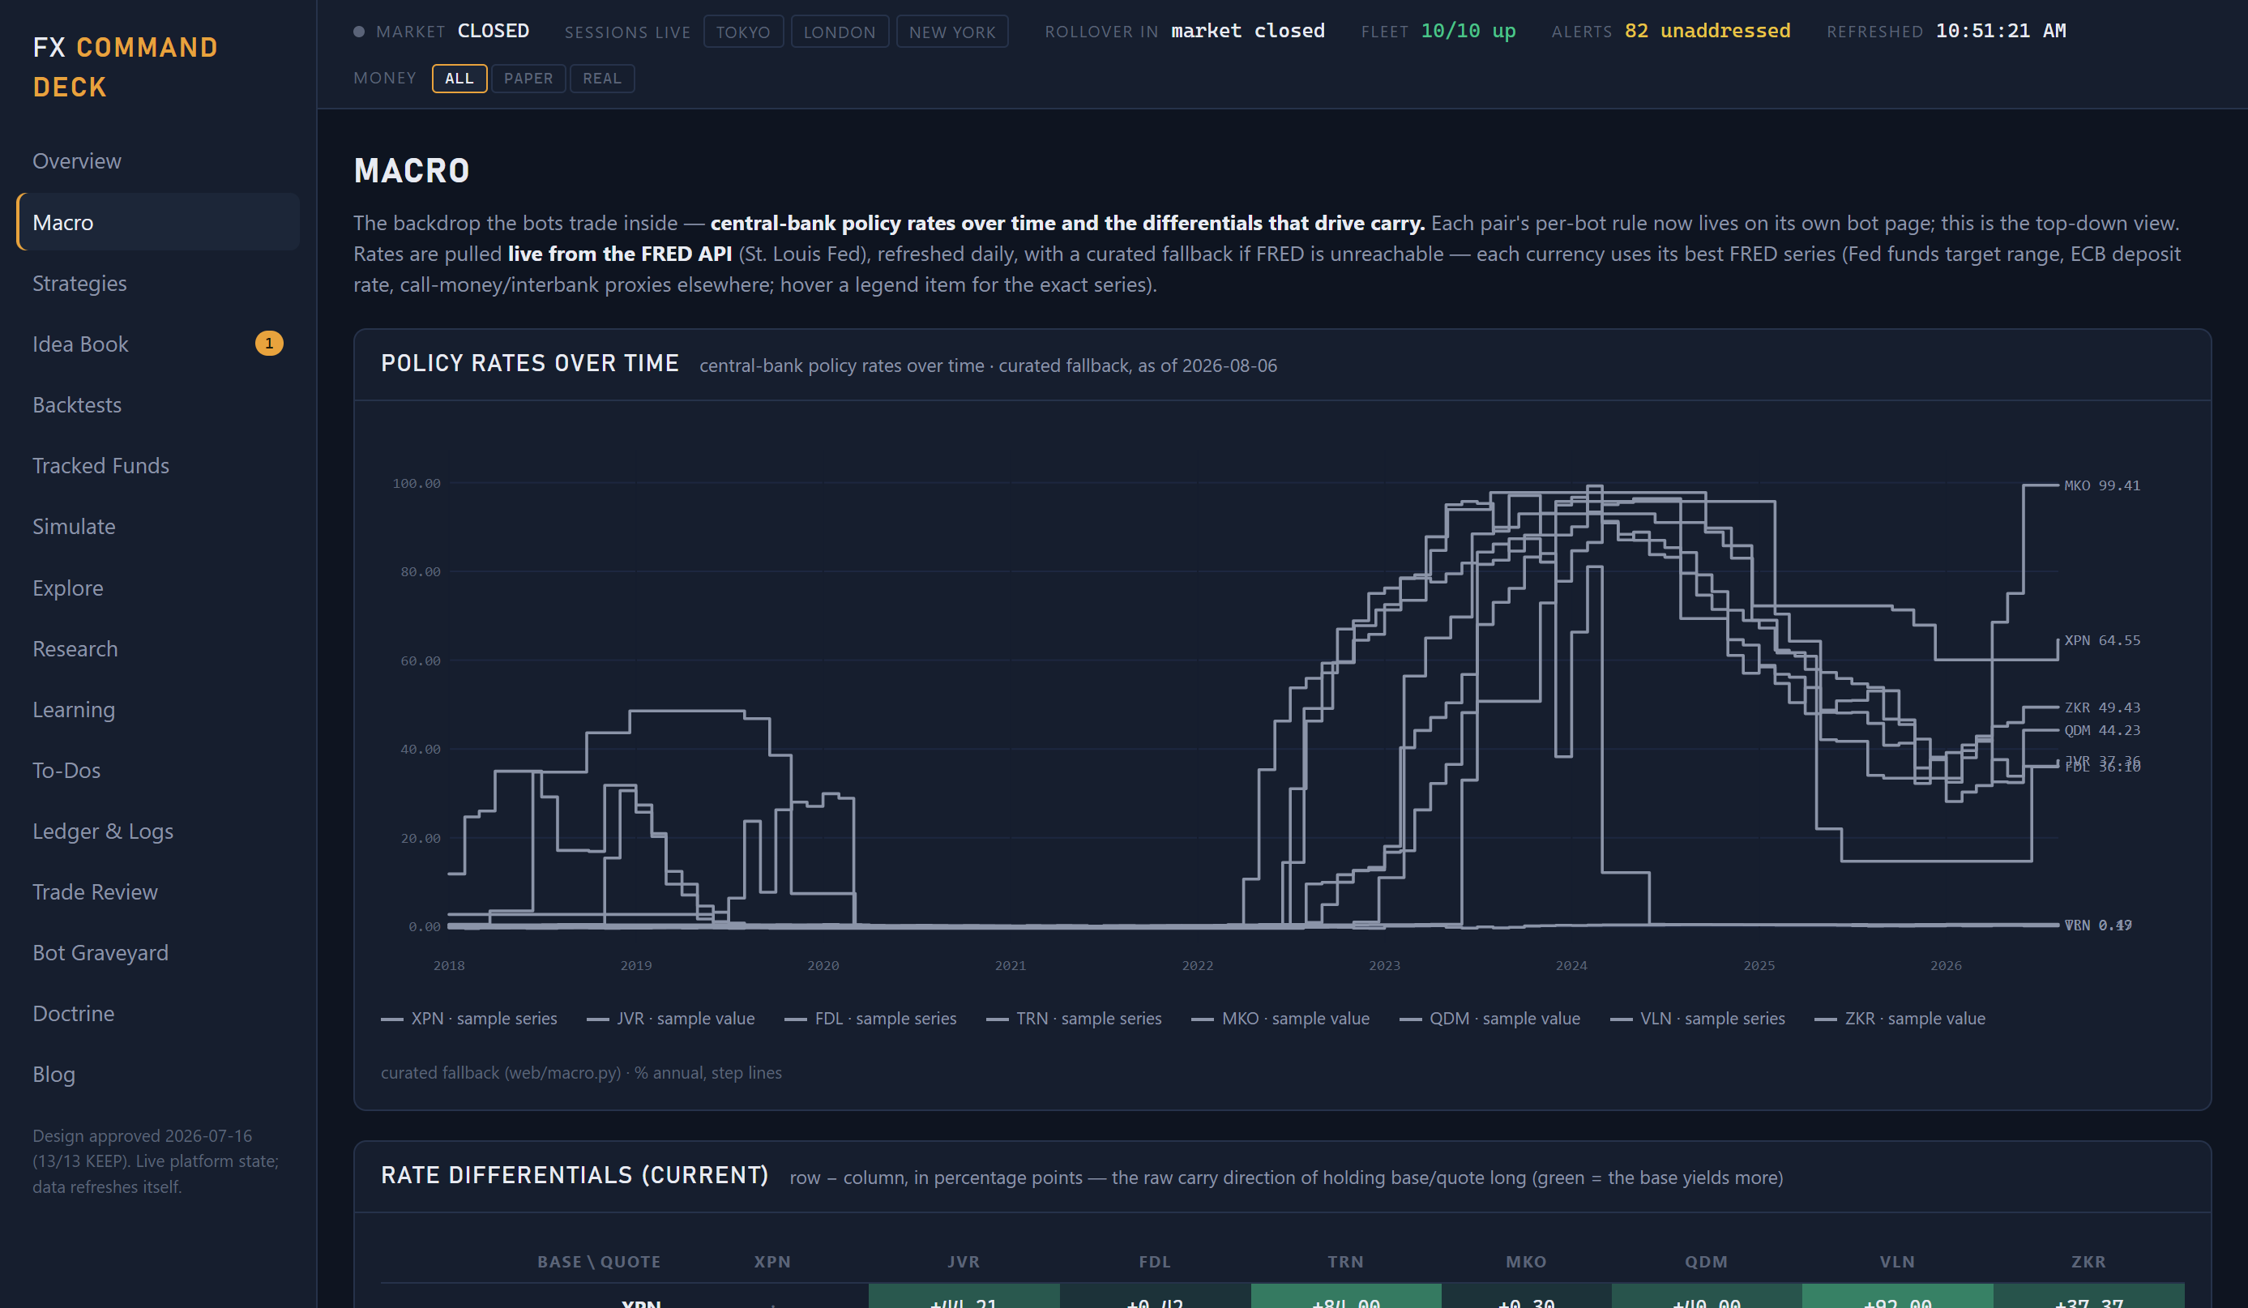Open Trade Review page

[95, 892]
